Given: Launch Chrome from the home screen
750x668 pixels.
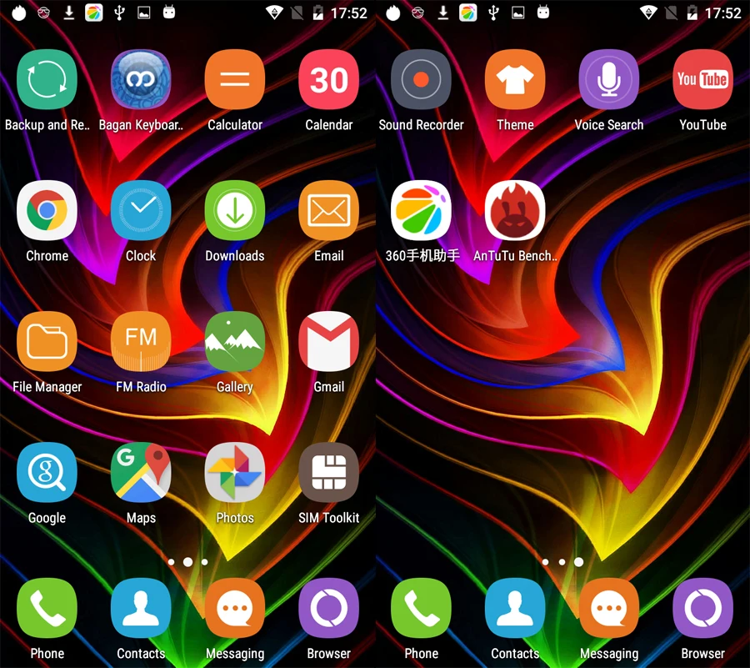Looking at the screenshot, I should (x=47, y=210).
